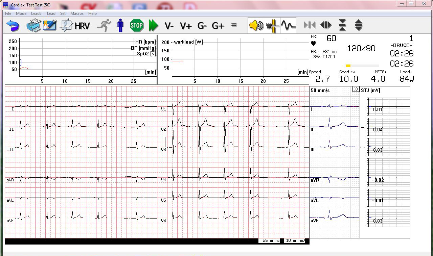This screenshot has height=256, width=433.
Task: Expand the averaged beat panel with chevron
Action: [x=356, y=89]
